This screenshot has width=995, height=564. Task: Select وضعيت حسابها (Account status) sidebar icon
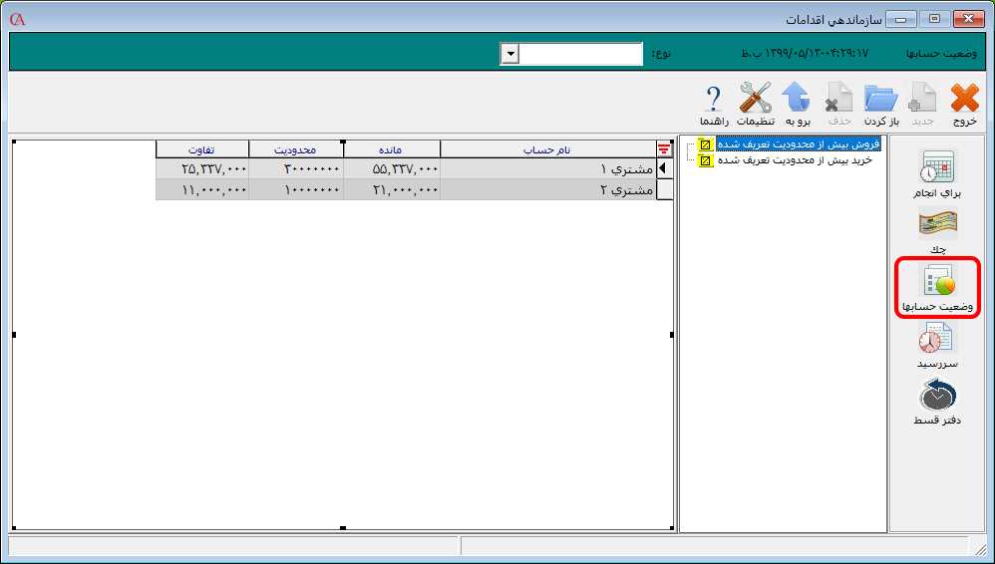click(x=937, y=288)
